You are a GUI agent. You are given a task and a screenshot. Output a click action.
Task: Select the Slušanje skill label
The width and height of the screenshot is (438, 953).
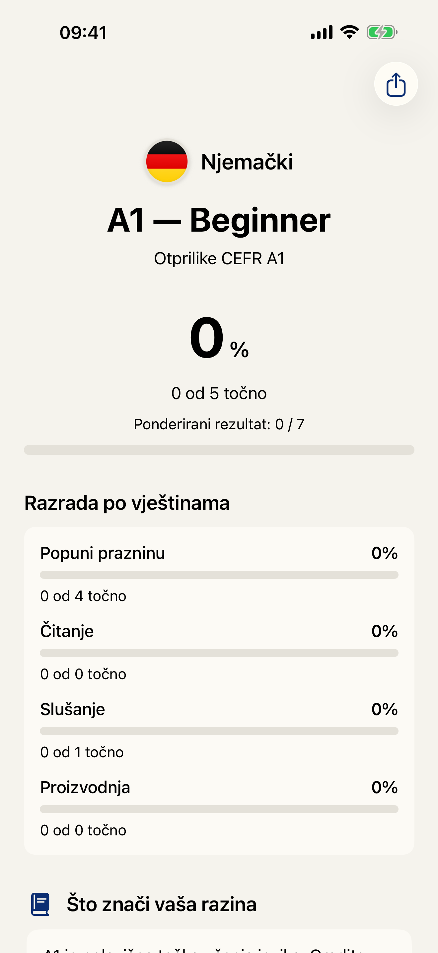point(73,709)
